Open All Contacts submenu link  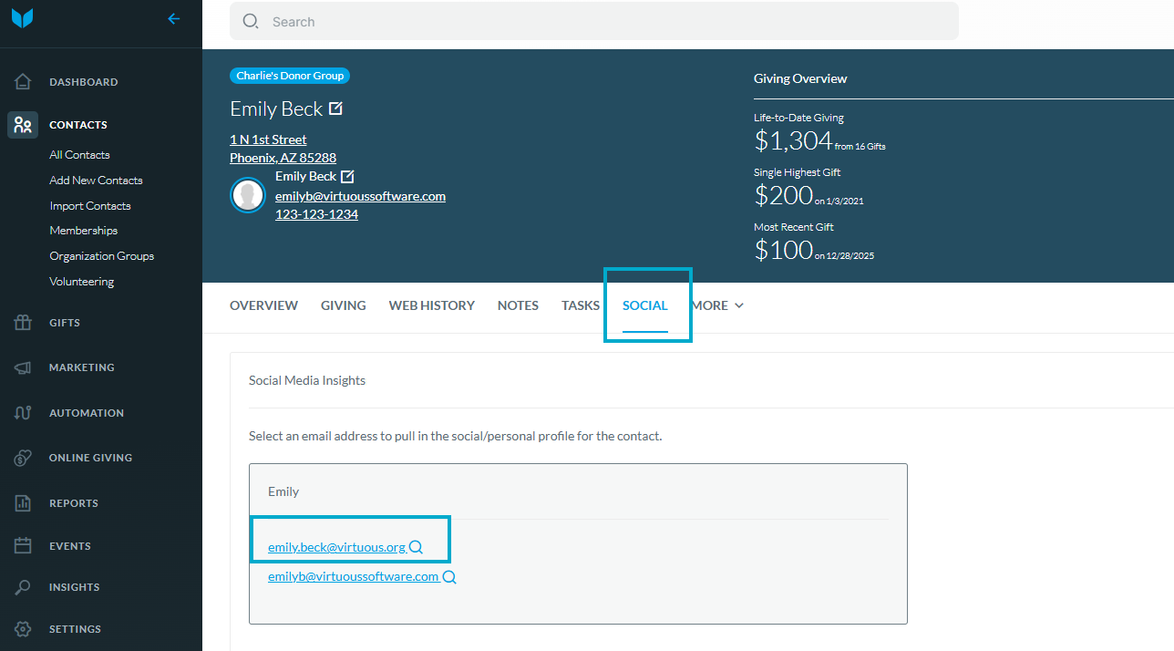pos(79,155)
